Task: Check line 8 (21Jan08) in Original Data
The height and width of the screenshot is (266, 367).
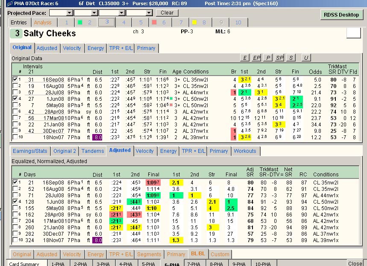Action: (x=15, y=124)
